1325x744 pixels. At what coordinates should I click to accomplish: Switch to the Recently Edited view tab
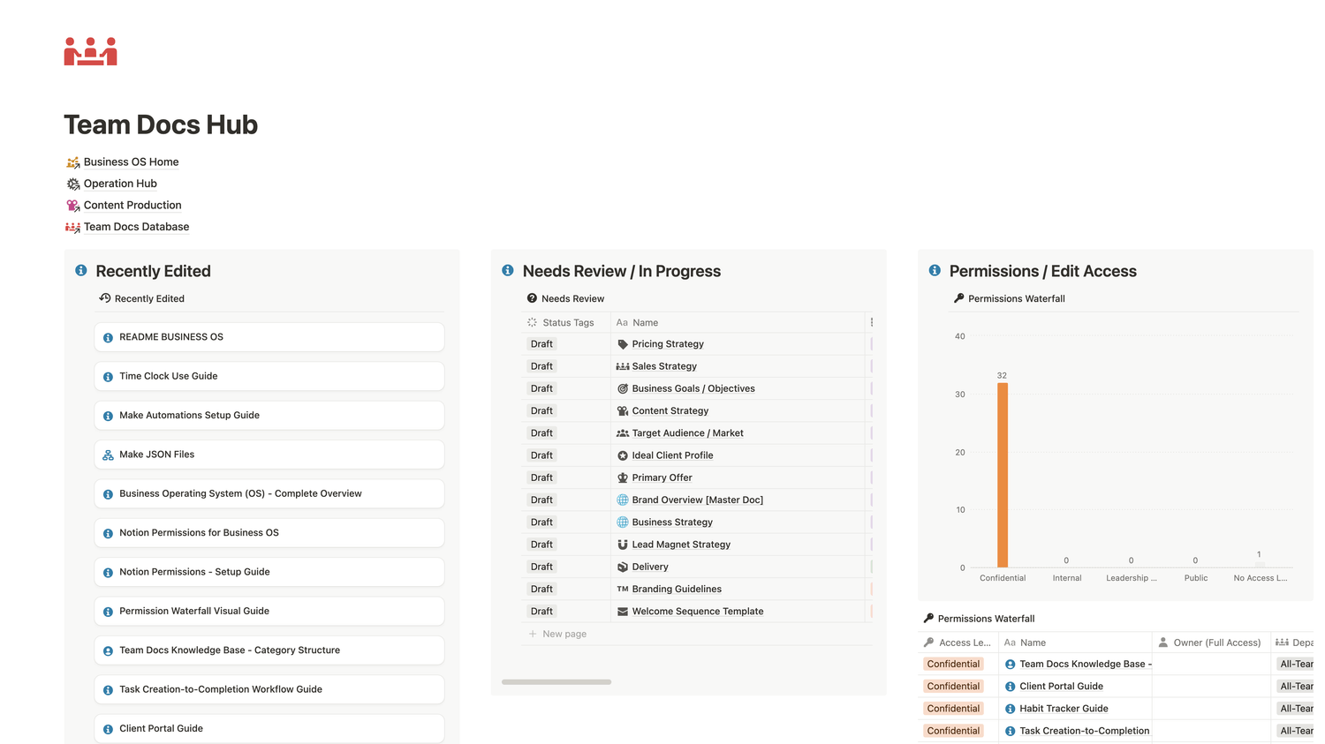point(142,299)
